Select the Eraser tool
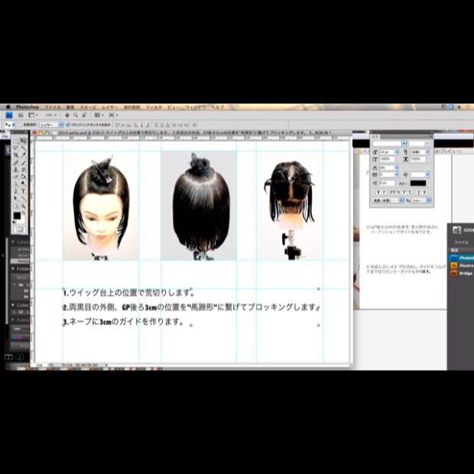This screenshot has width=474, height=474. point(15,177)
